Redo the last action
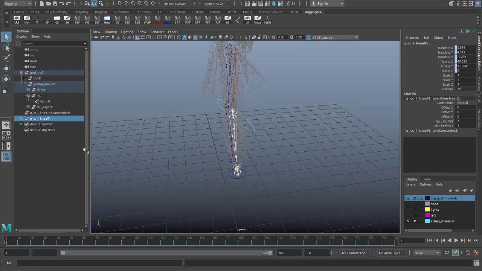Image resolution: width=482 pixels, height=271 pixels. click(x=69, y=3)
